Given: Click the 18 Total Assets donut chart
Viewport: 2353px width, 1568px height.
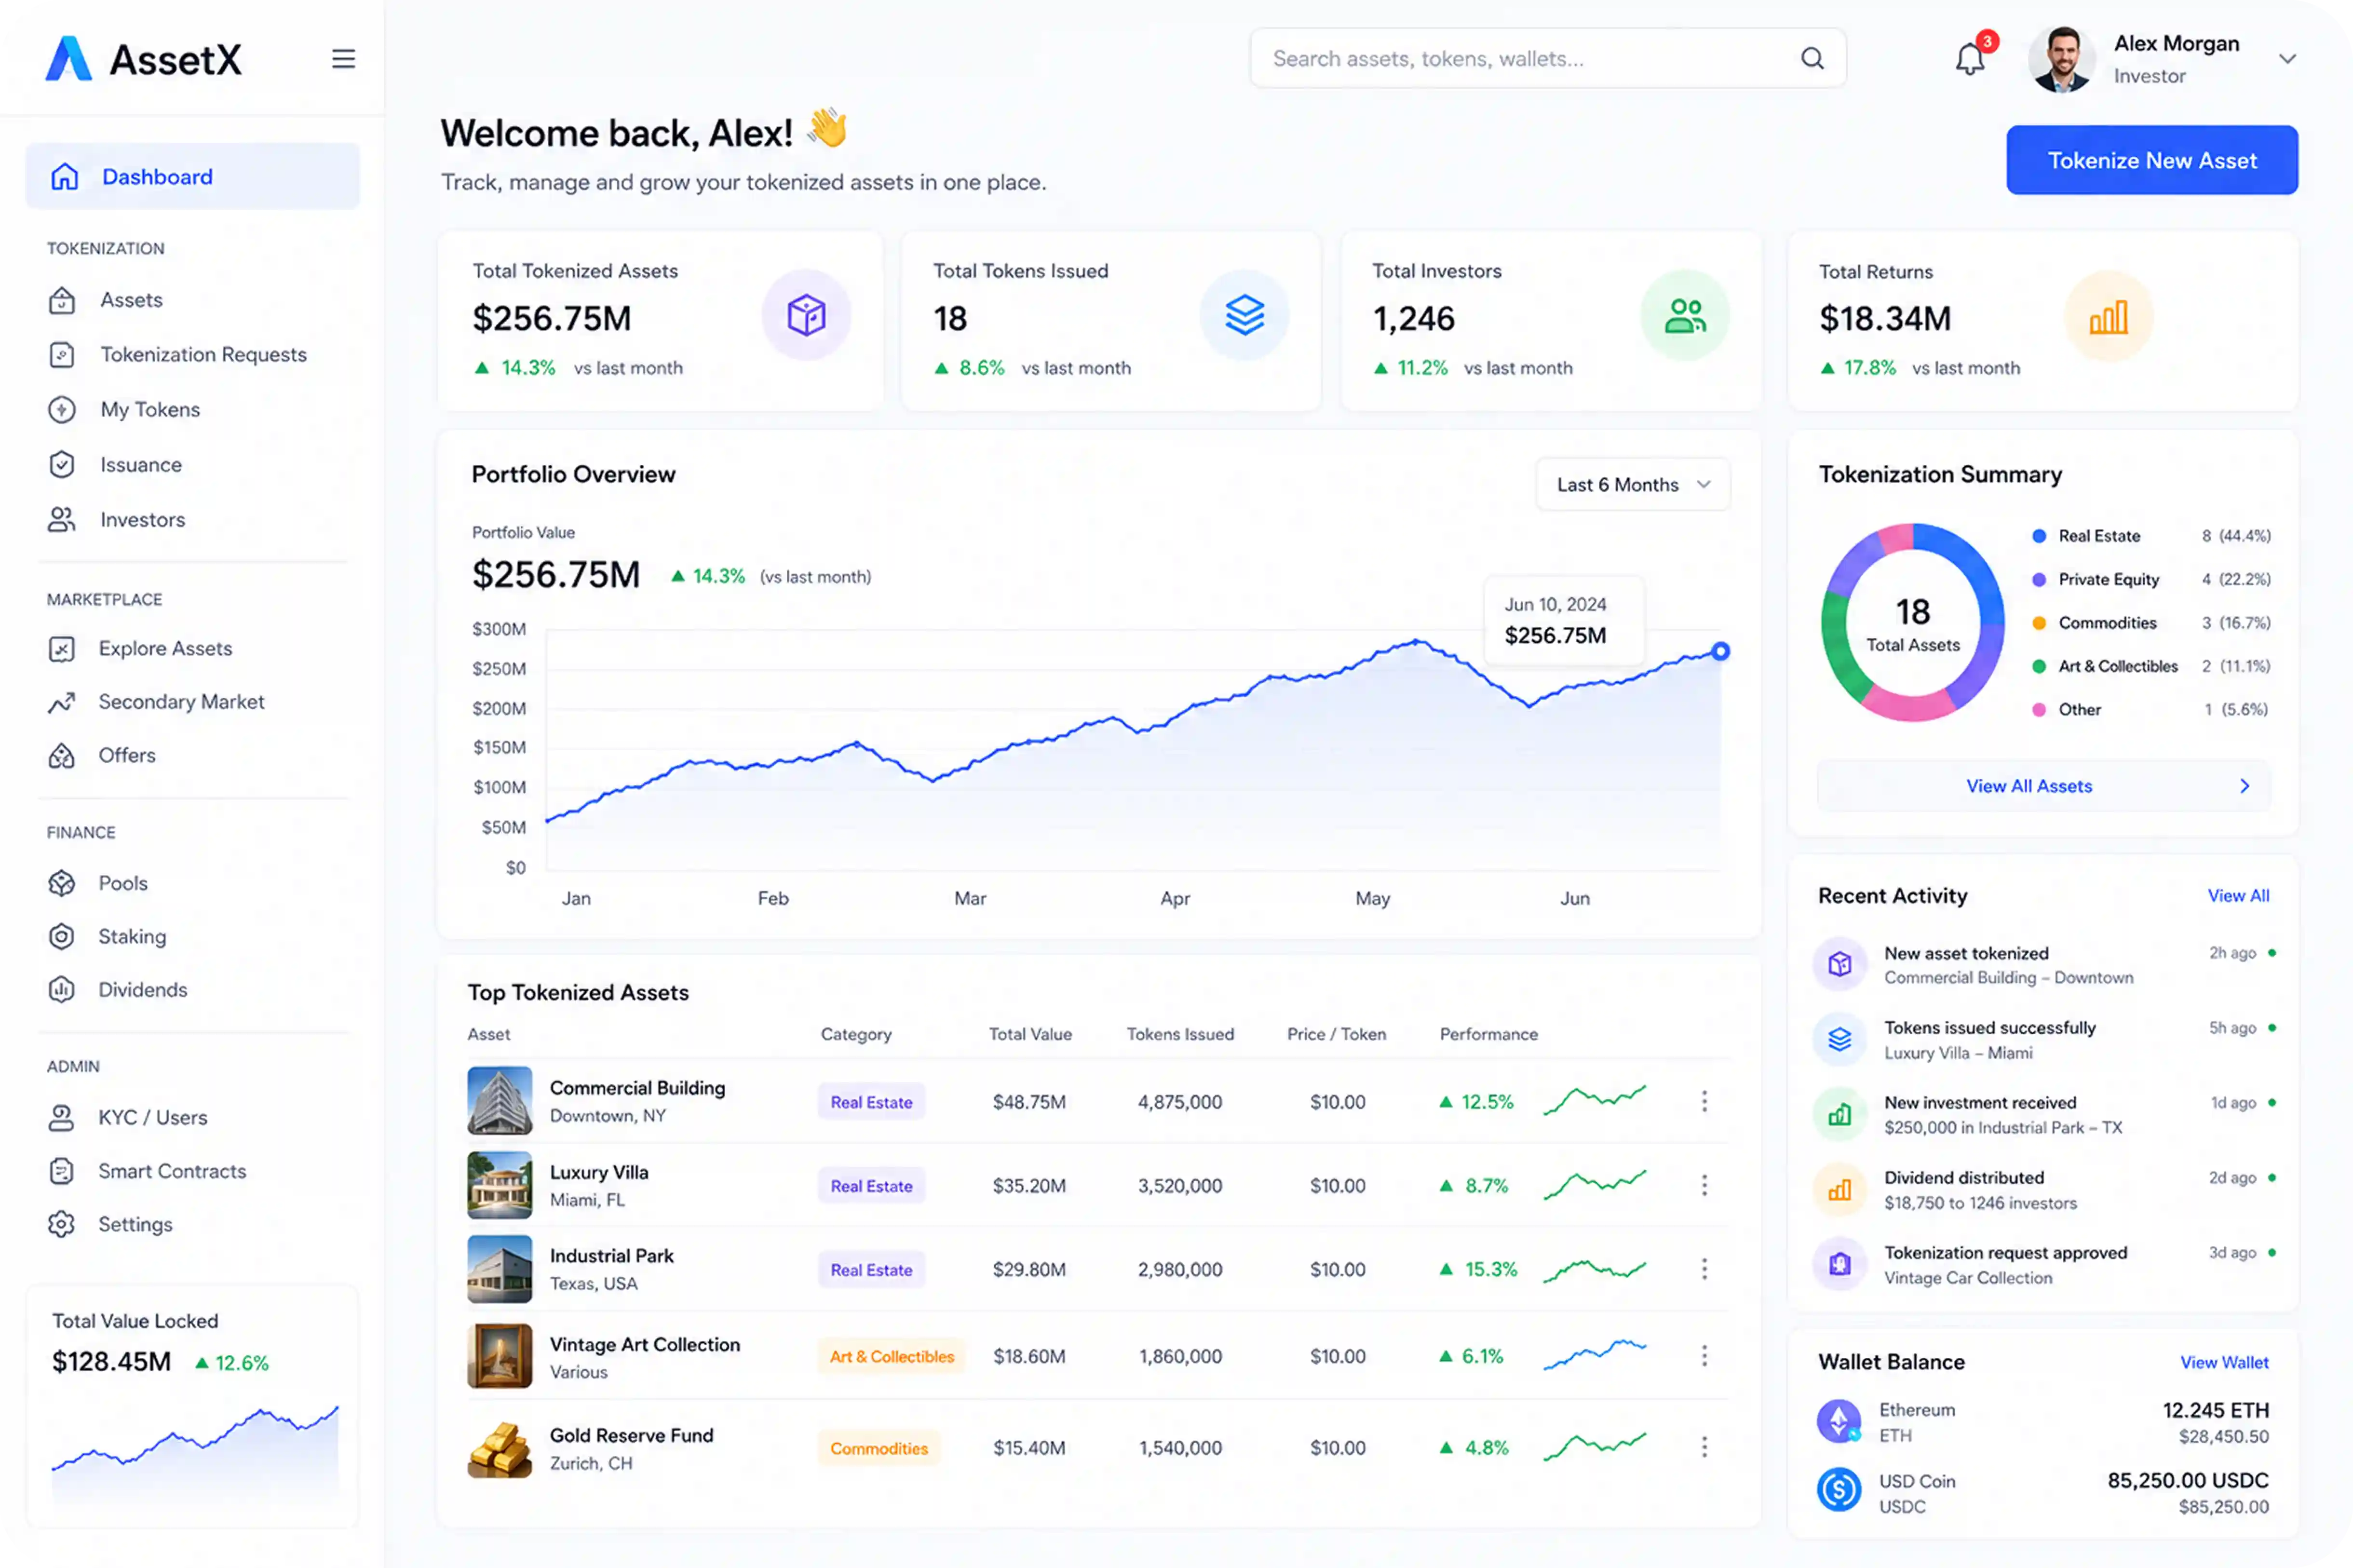Looking at the screenshot, I should click(x=1912, y=622).
